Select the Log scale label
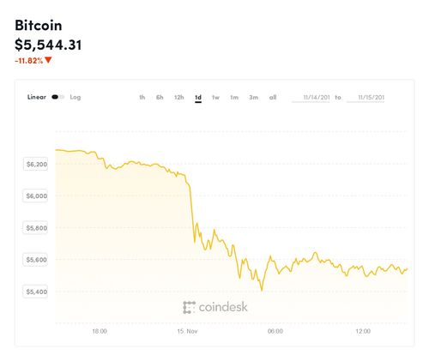Viewport: 429px width, 361px height. point(76,97)
